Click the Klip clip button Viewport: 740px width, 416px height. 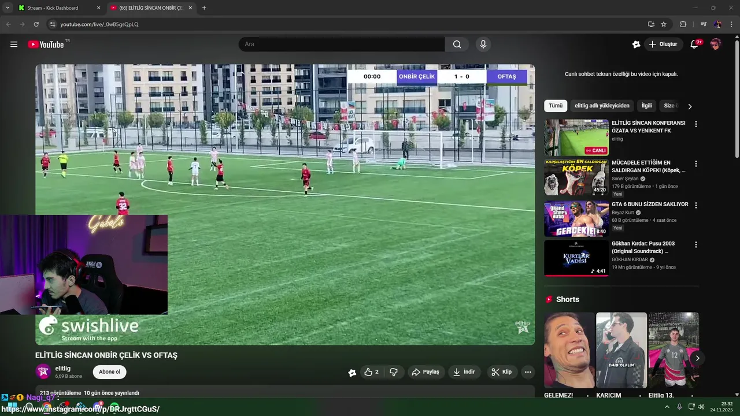(x=502, y=372)
